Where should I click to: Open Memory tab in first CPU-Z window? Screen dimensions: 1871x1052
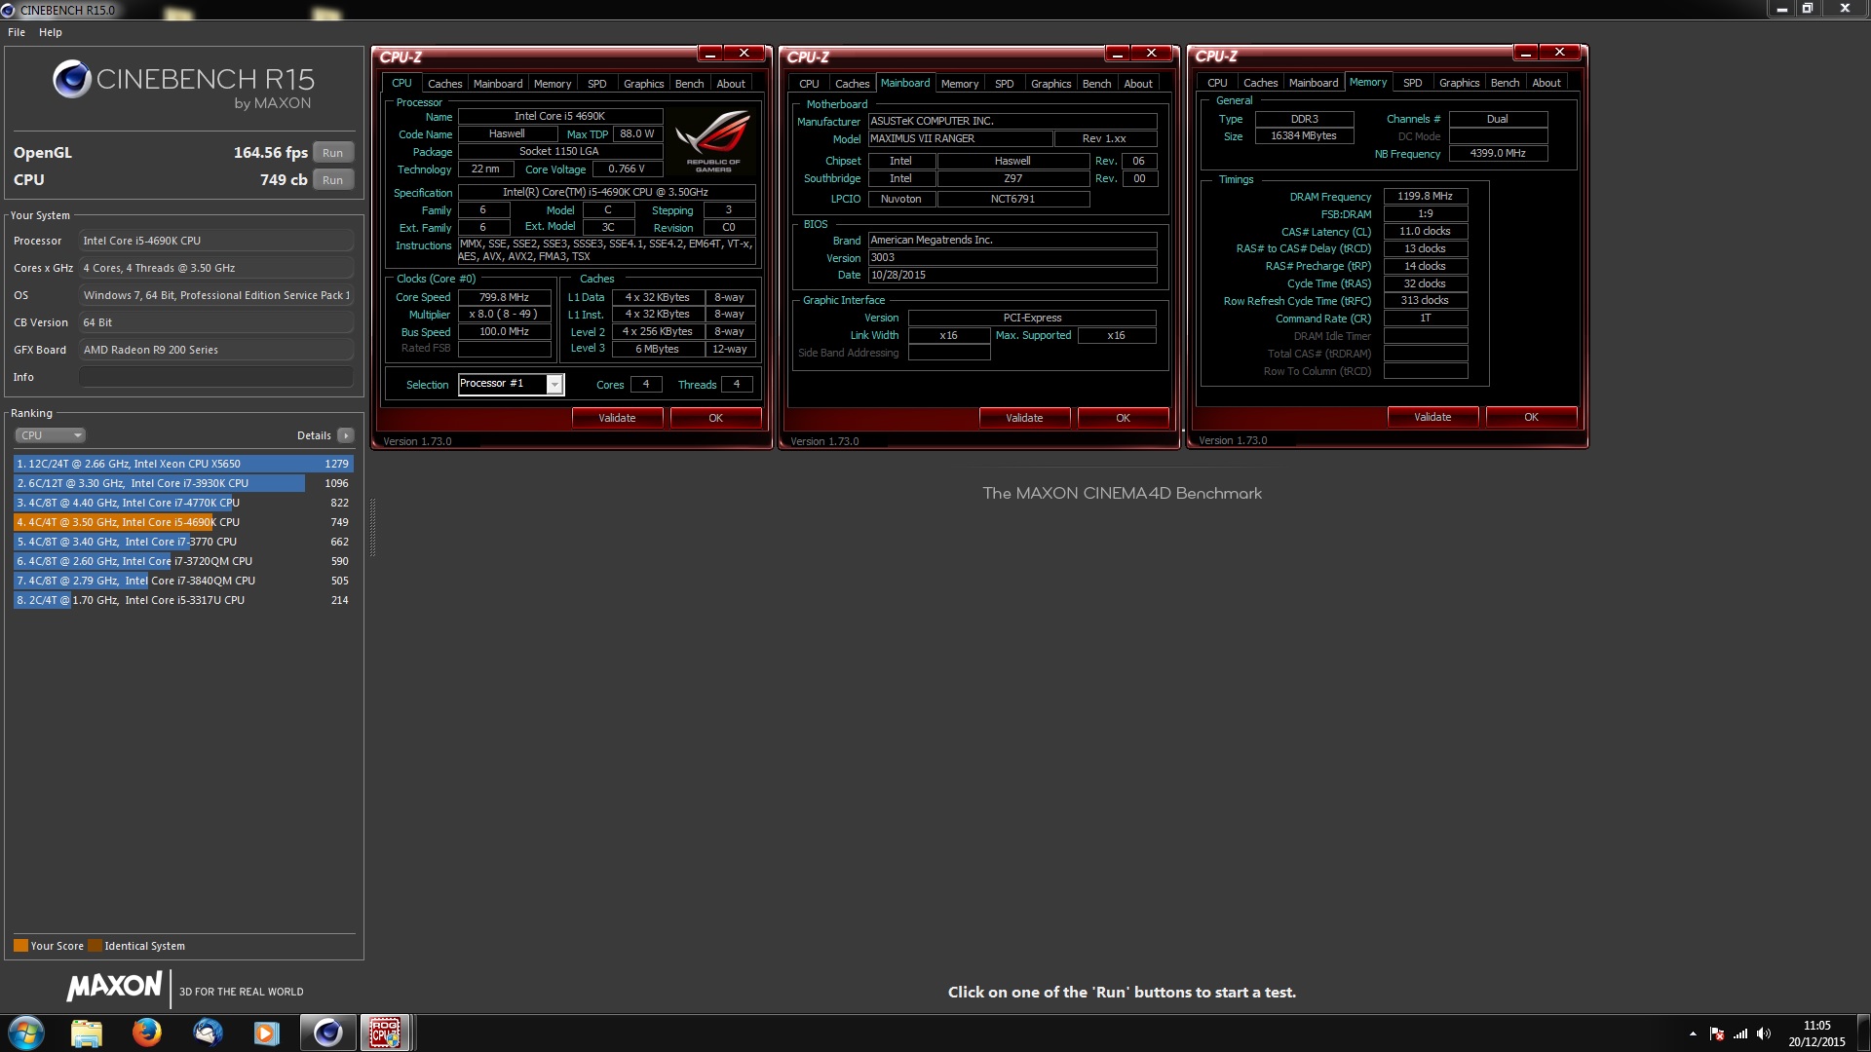click(553, 84)
